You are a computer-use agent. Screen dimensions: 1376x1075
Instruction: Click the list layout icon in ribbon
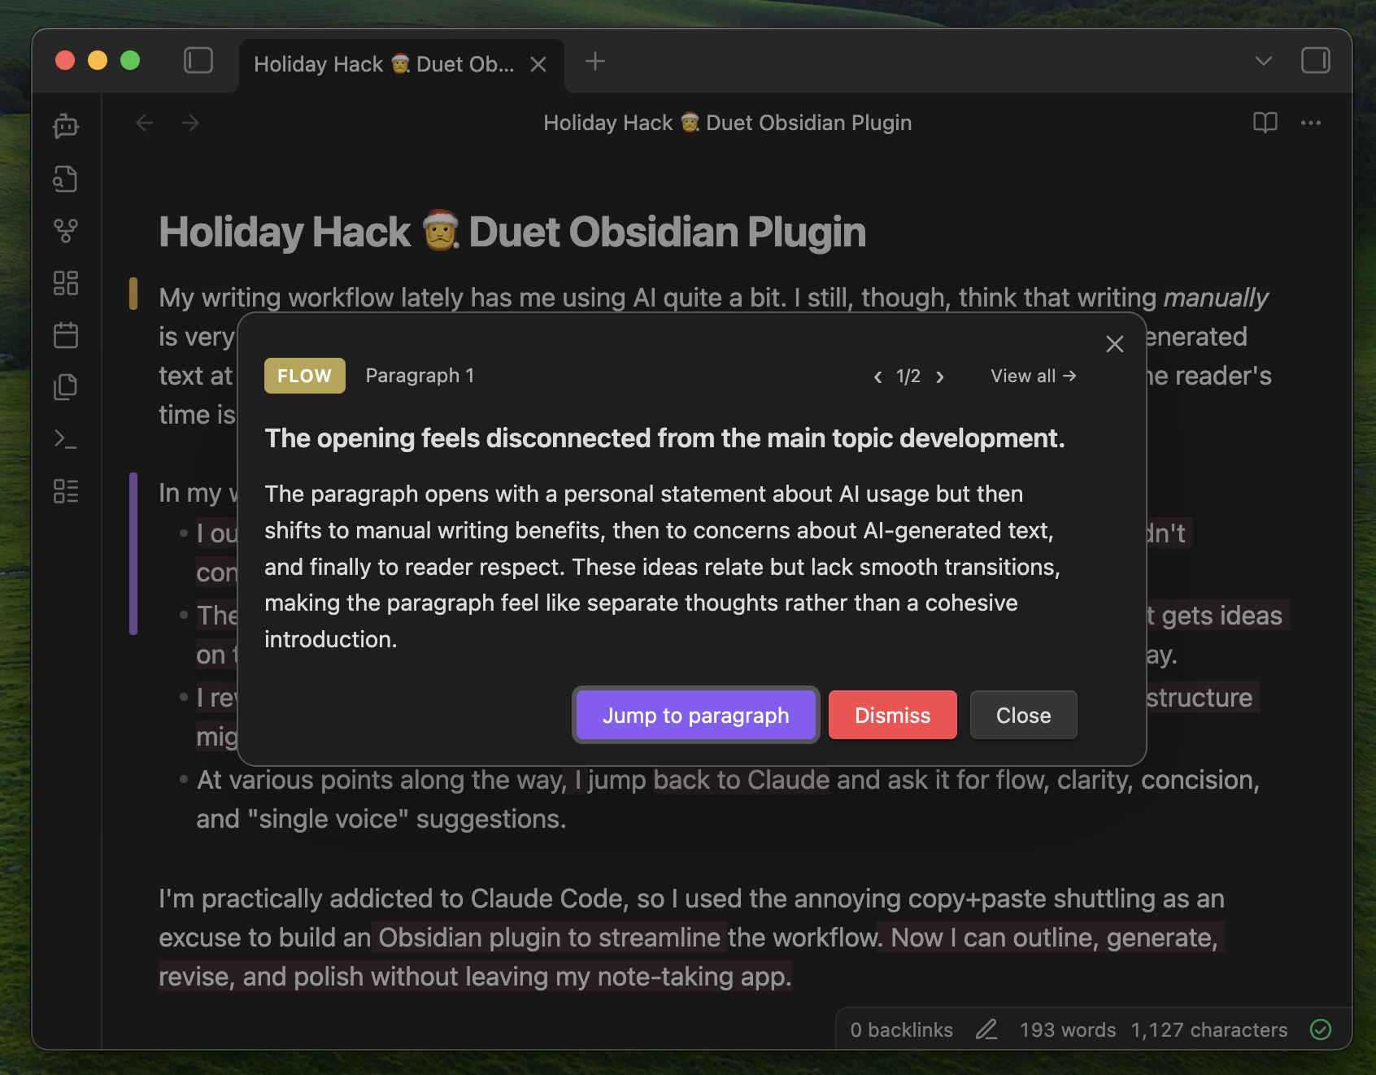point(66,491)
